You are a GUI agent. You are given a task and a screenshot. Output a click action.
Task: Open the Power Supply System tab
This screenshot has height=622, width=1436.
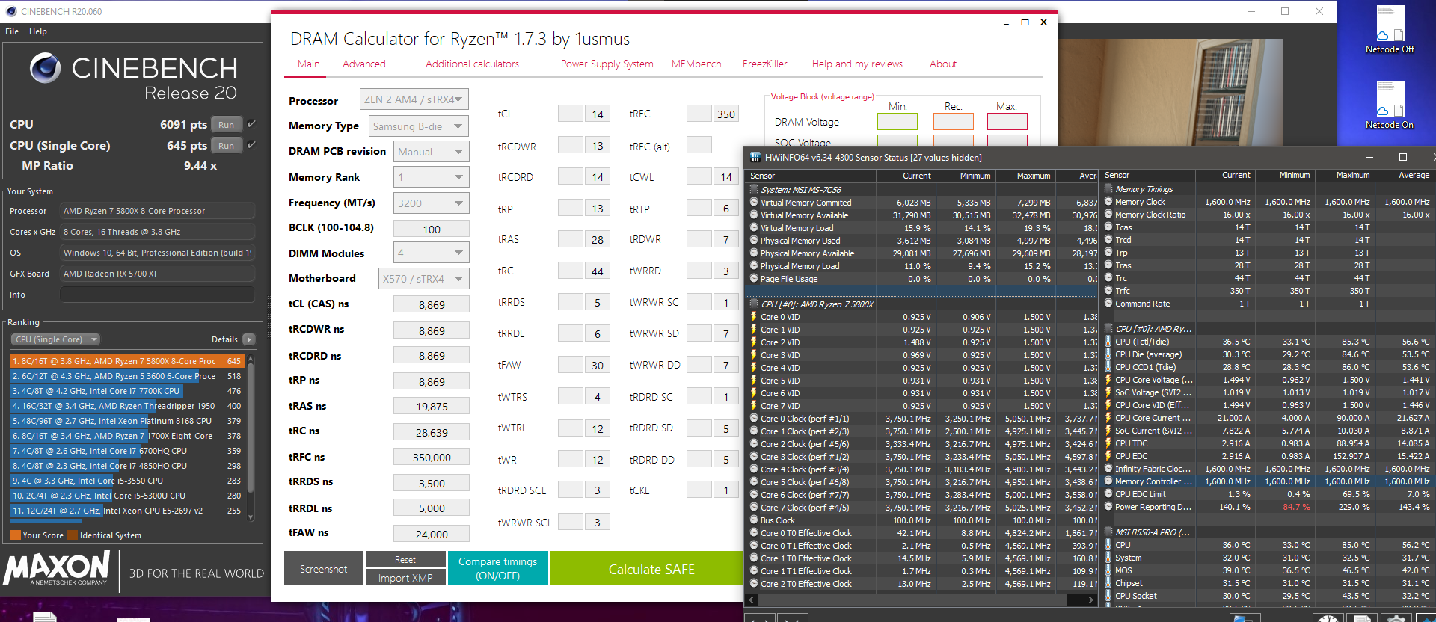click(607, 64)
